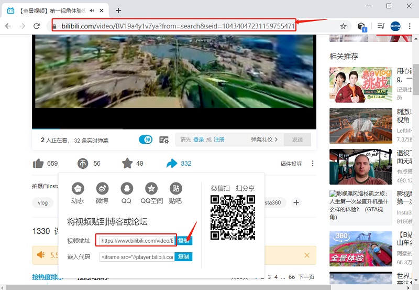This screenshot has height=290, width=419.
Task: Click the like thumbs-up icon
Action: [38, 163]
